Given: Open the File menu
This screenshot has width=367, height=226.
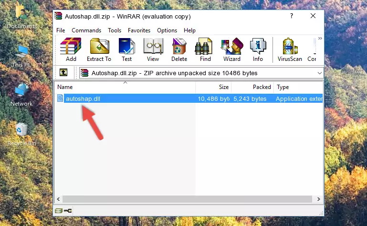Looking at the screenshot, I should pyautogui.click(x=61, y=30).
